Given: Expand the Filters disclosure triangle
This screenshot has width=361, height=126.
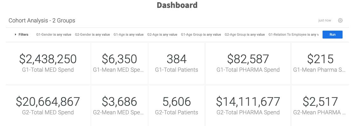Looking at the screenshot, I should click(x=16, y=34).
